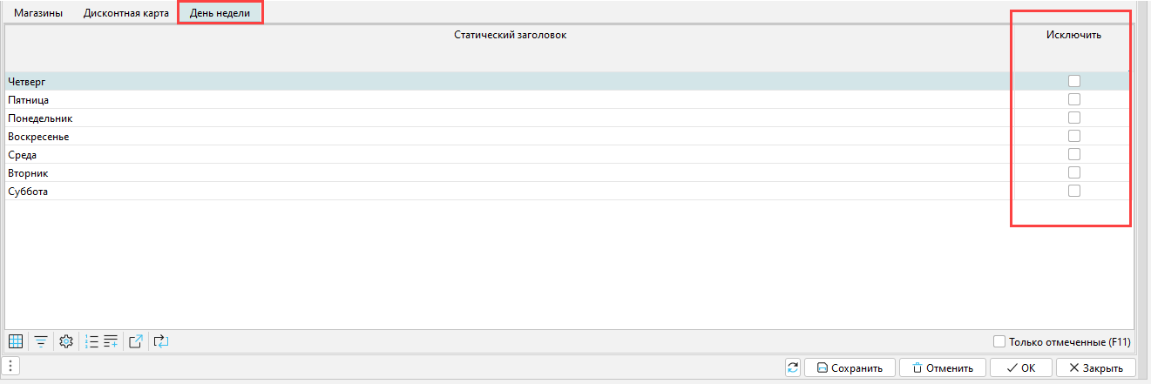Viewport: 1151px width, 384px height.
Task: Open the filter icon in bottom toolbar
Action: click(x=40, y=341)
